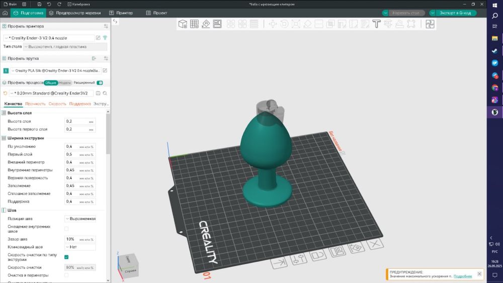
Task: Toggle Очистка в периметры checkbox
Action: pos(66,275)
